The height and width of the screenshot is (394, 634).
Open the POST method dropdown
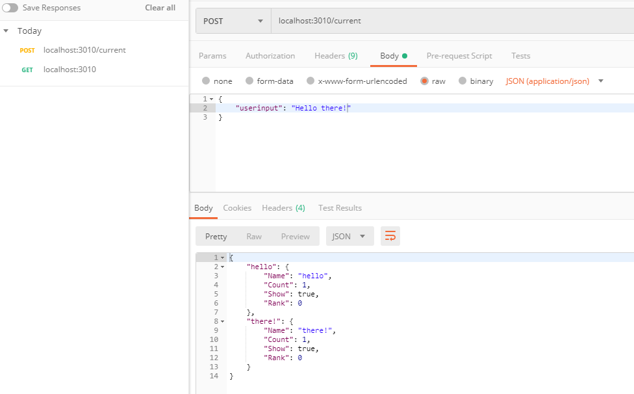233,21
